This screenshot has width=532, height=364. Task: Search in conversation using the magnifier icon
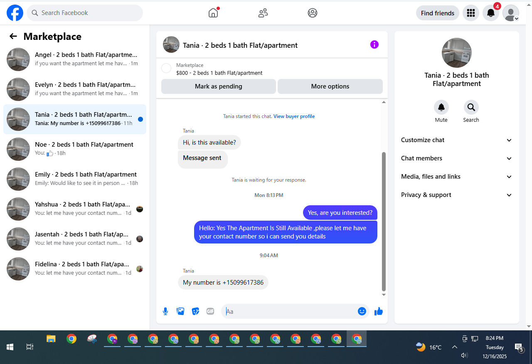471,107
